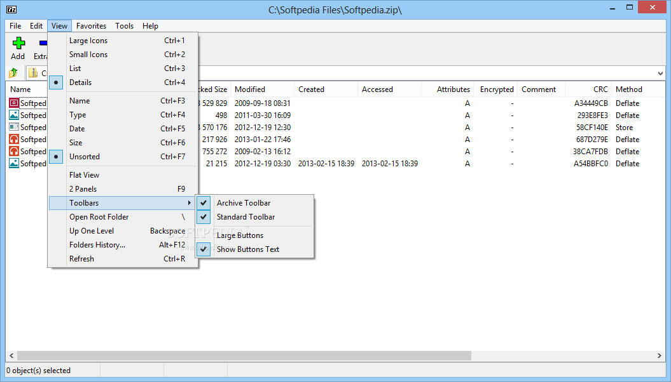
Task: Open the Tools menu
Action: click(x=124, y=26)
